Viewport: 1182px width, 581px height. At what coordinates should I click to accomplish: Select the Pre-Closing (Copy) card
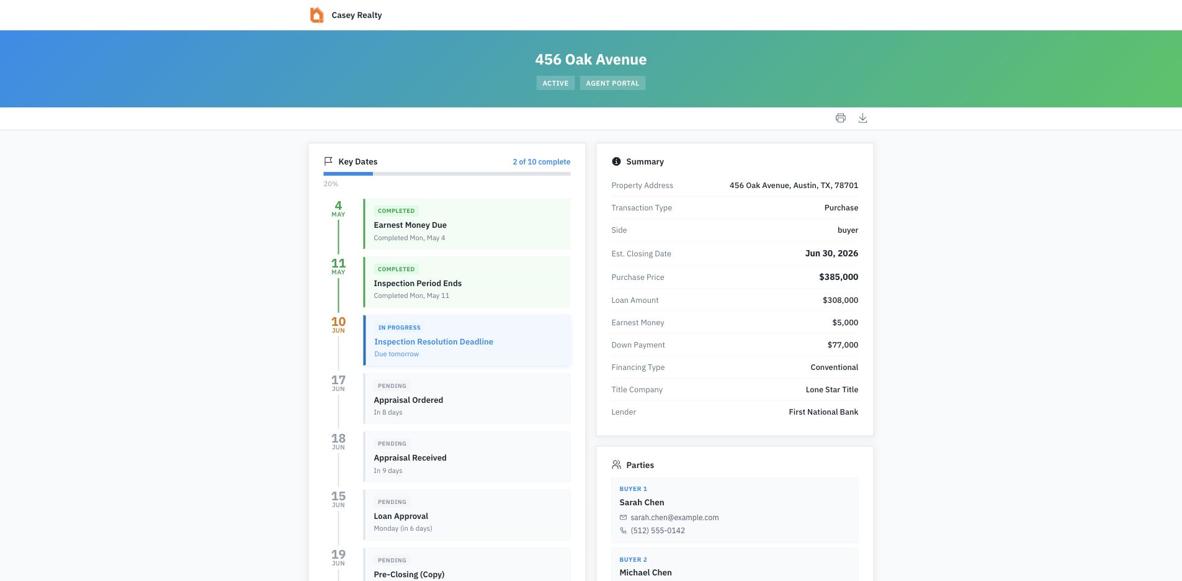pyautogui.click(x=467, y=565)
